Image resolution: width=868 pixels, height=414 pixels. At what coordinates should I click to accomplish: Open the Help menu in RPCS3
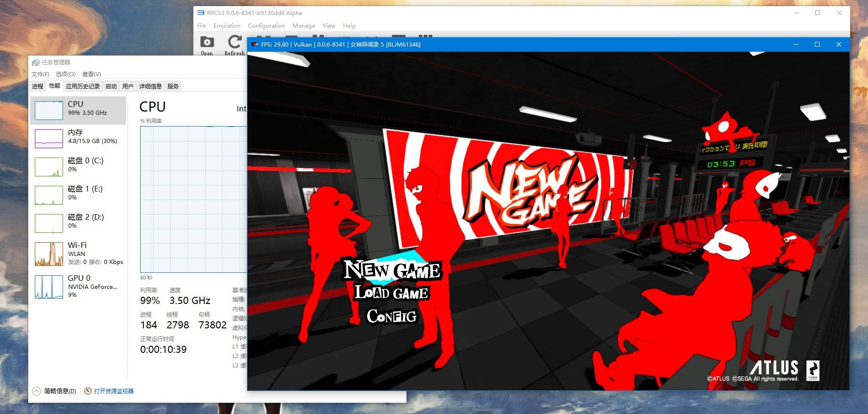coord(349,26)
